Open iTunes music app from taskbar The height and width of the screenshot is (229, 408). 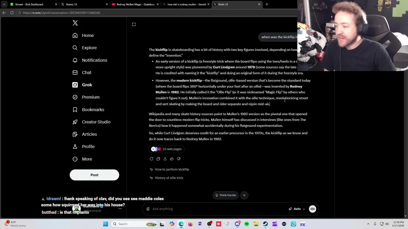click(228, 224)
